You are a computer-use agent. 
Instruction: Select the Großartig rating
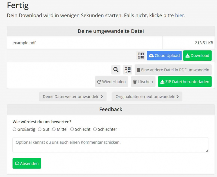(15, 129)
